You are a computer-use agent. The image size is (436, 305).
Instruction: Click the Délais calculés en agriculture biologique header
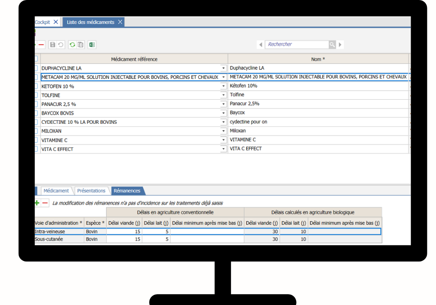(x=313, y=213)
